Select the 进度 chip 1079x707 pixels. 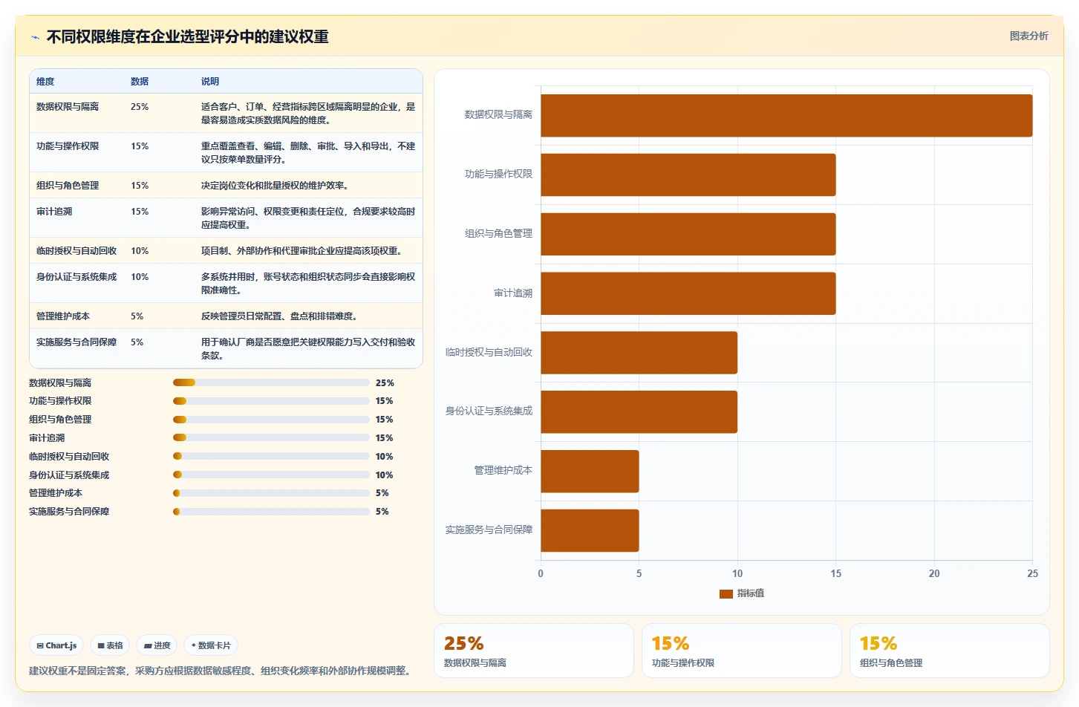[x=157, y=645]
